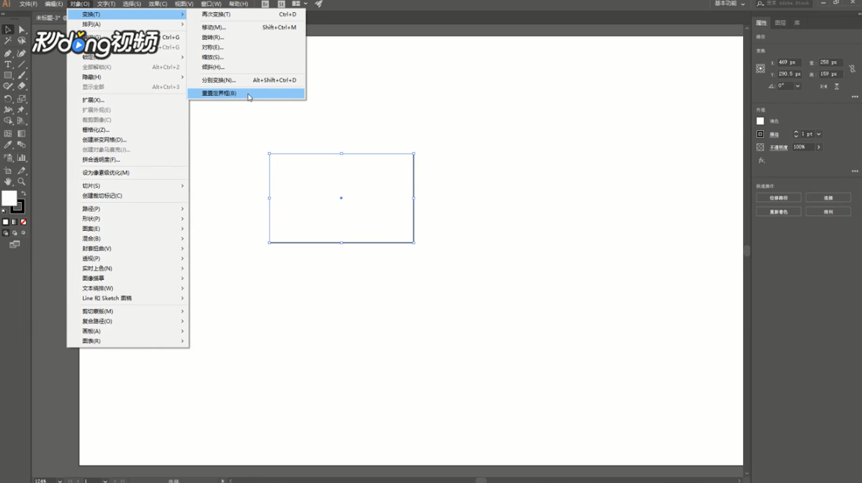Switch to the 库 panel tab
The image size is (862, 483).
tap(797, 23)
